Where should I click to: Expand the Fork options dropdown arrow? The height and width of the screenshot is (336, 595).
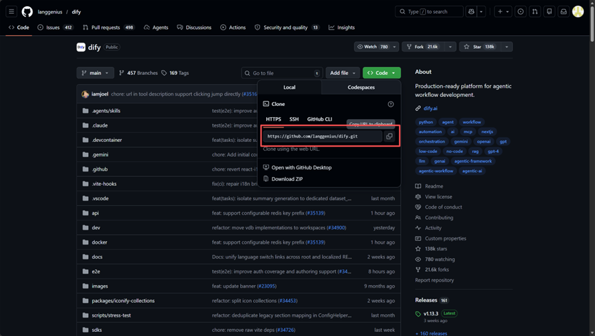pos(450,47)
